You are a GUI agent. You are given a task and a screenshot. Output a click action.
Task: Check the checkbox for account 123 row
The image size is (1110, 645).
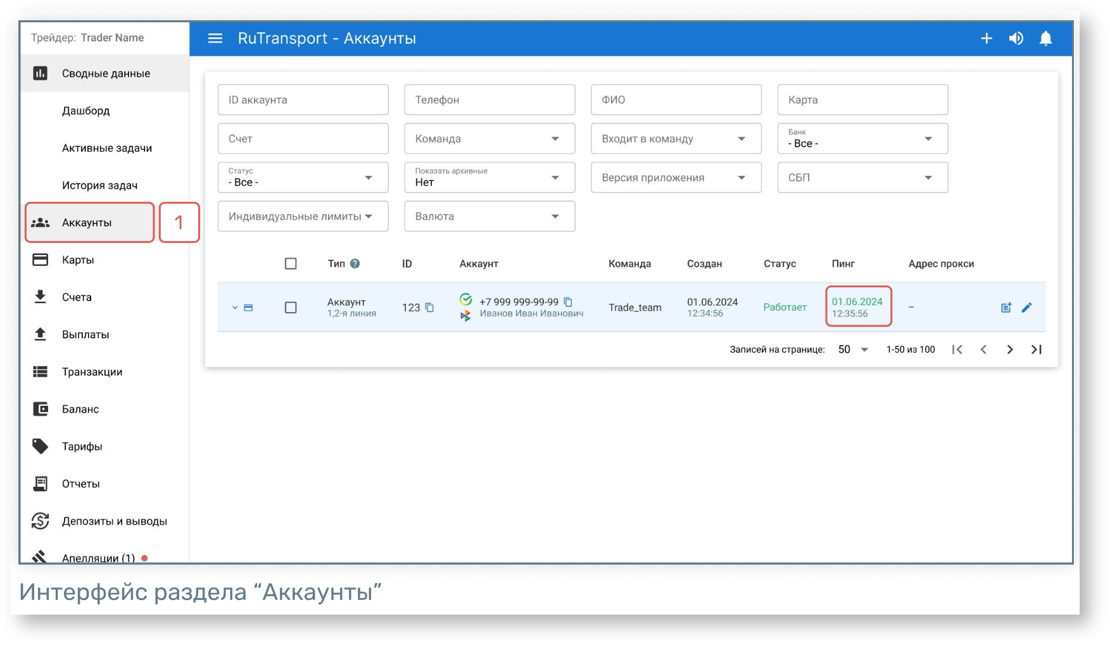pyautogui.click(x=291, y=308)
